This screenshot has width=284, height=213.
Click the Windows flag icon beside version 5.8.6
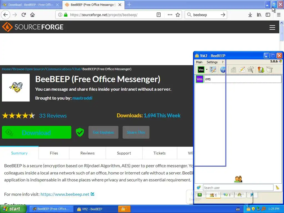[280, 61]
